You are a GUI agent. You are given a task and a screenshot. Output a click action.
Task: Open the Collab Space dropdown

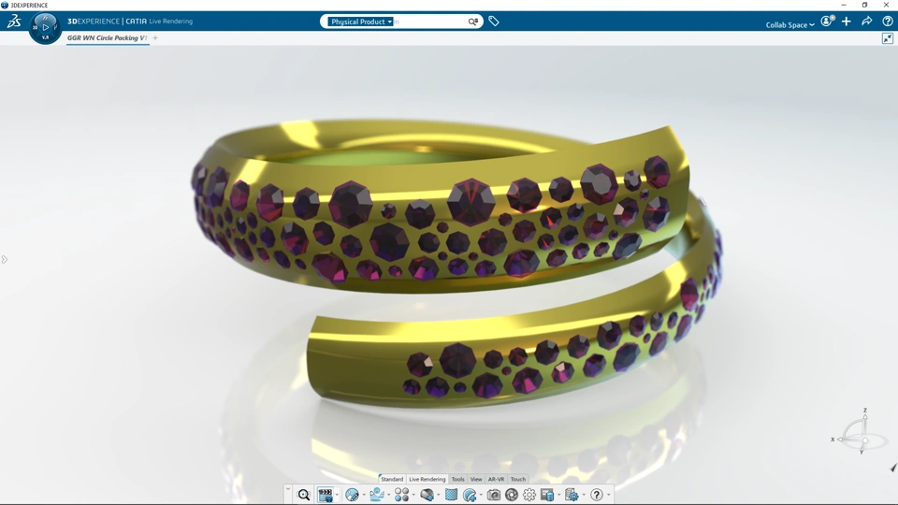click(x=789, y=24)
